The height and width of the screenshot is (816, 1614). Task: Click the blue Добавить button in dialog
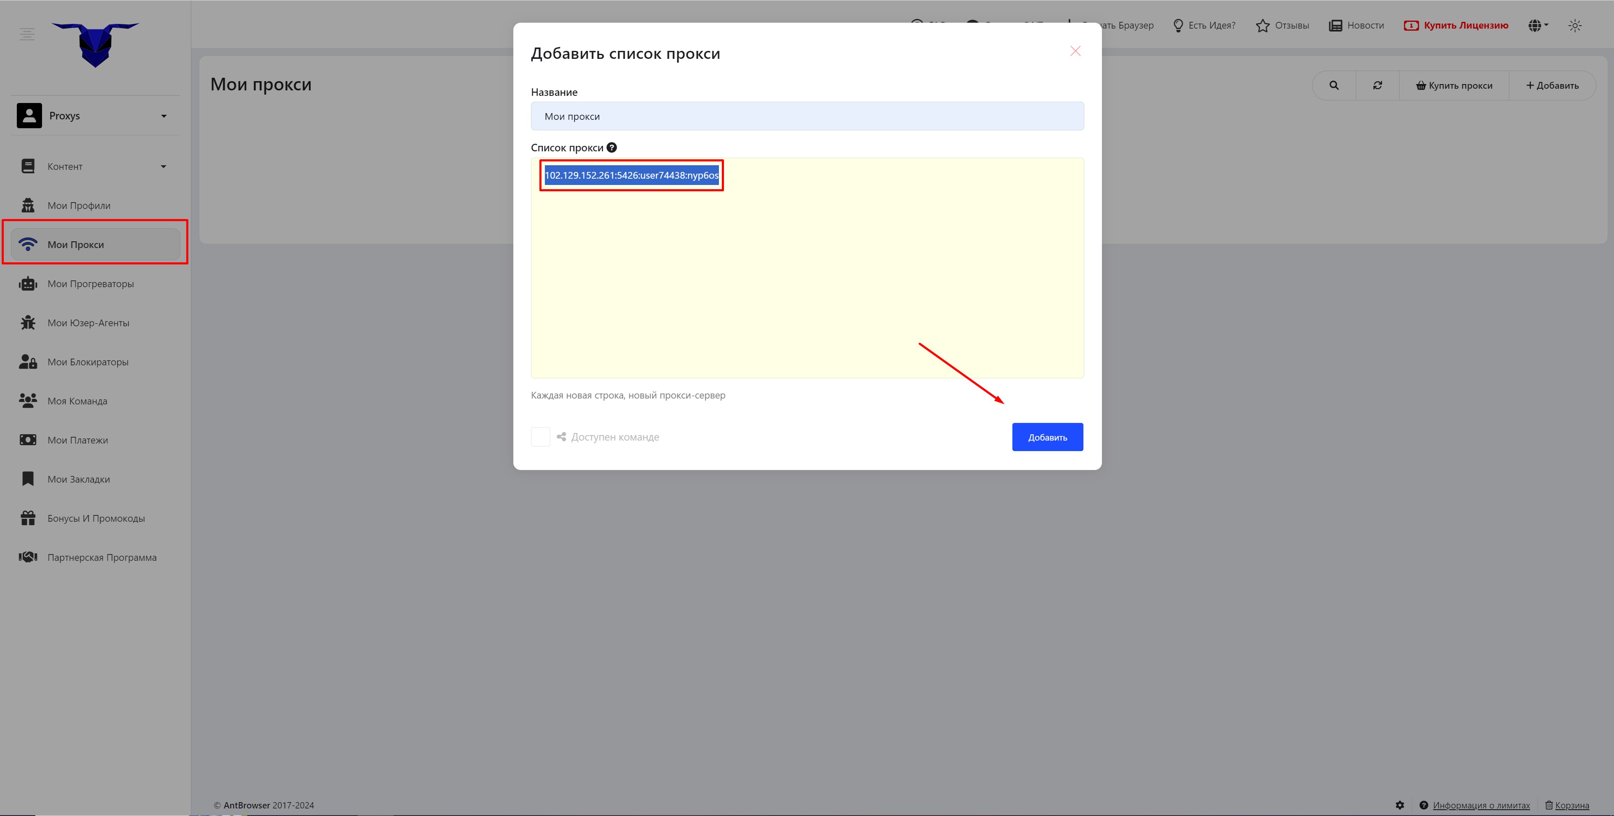tap(1047, 437)
